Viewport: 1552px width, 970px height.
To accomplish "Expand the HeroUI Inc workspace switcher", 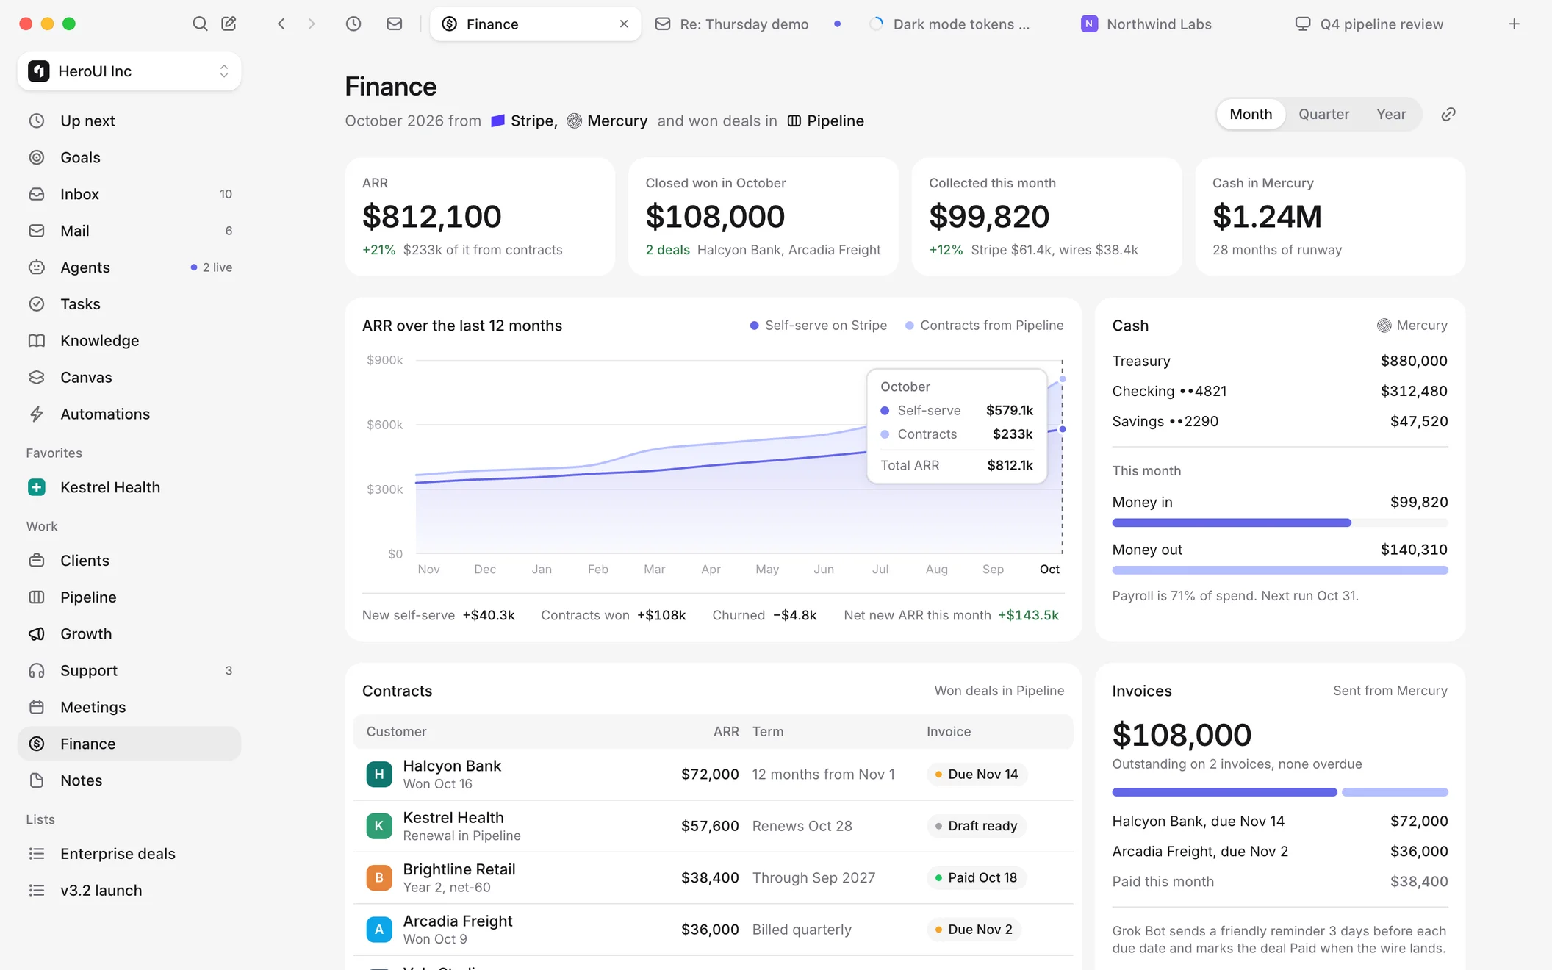I will click(x=129, y=71).
